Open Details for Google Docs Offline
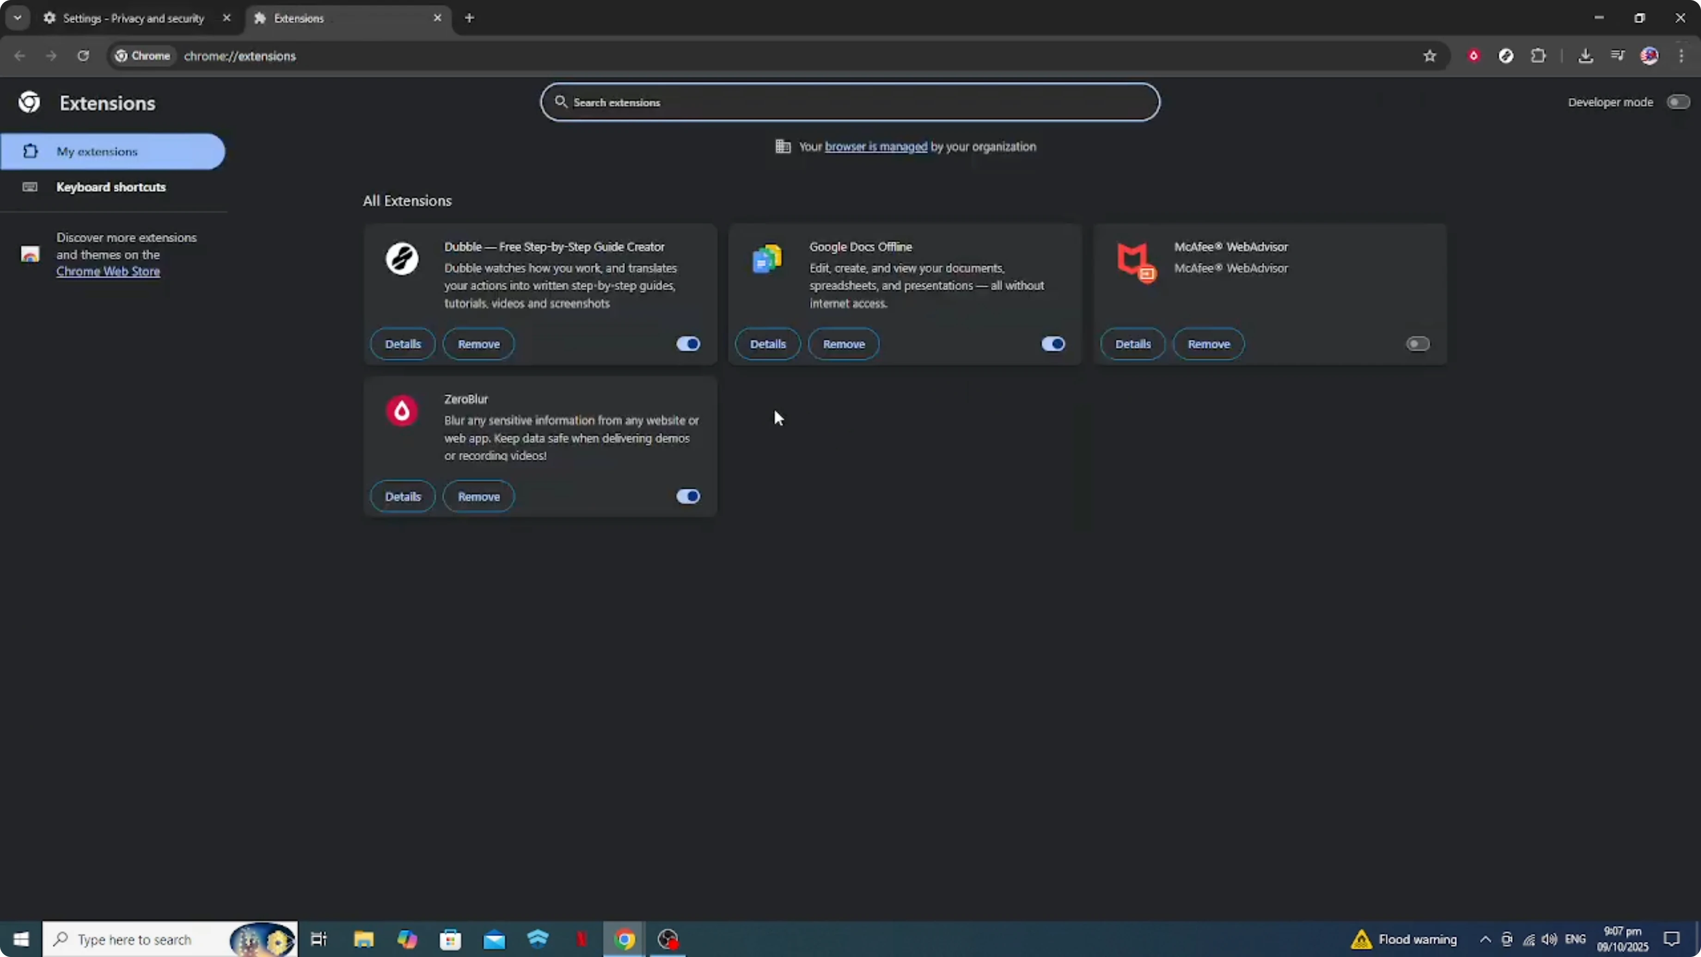Viewport: 1701px width, 957px height. point(768,344)
